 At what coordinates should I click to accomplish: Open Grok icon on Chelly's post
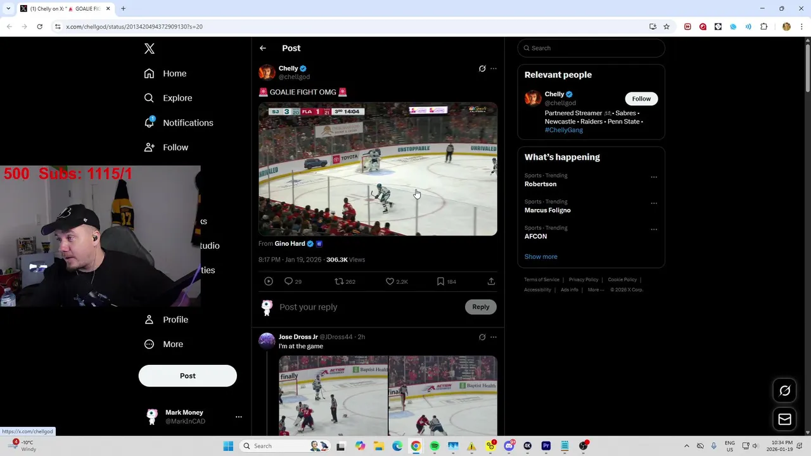tap(482, 68)
